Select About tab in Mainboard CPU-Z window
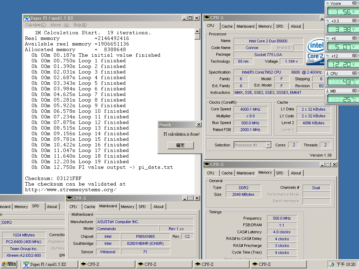This screenshot has height=269, width=359. pyautogui.click(x=158, y=207)
